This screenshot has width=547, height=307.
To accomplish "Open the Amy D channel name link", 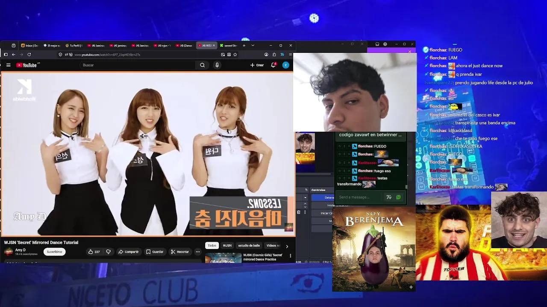I will [21, 250].
